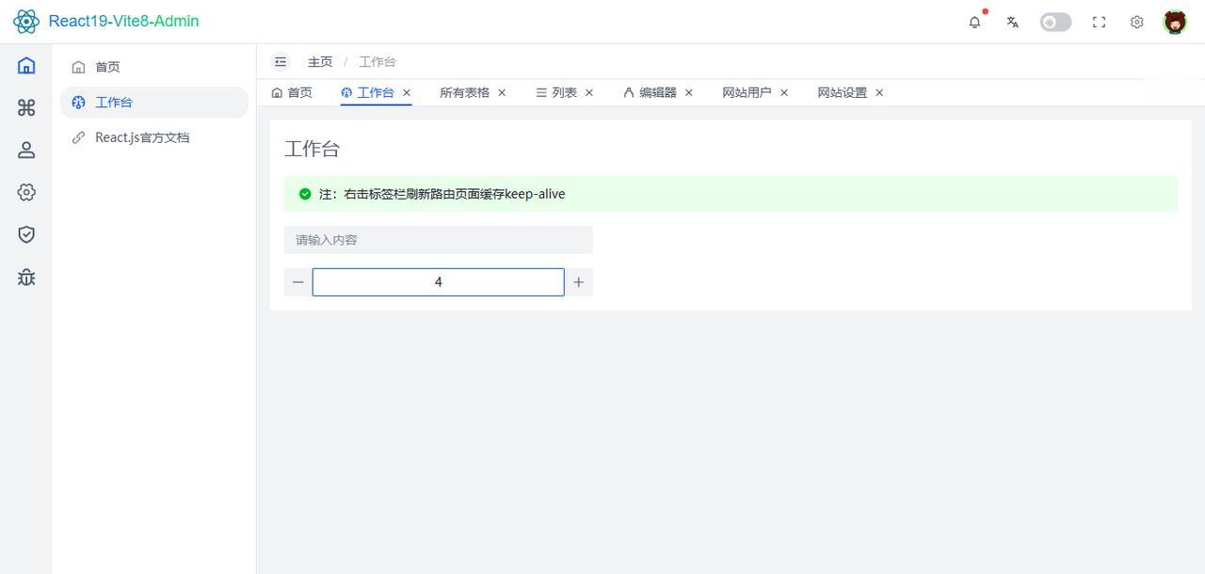This screenshot has height=574, width=1205.
Task: Select the command-key icon in left rail
Action: tap(26, 107)
